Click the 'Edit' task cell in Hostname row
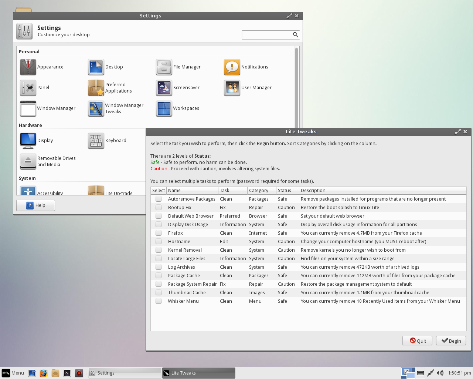The width and height of the screenshot is (473, 379). click(224, 242)
